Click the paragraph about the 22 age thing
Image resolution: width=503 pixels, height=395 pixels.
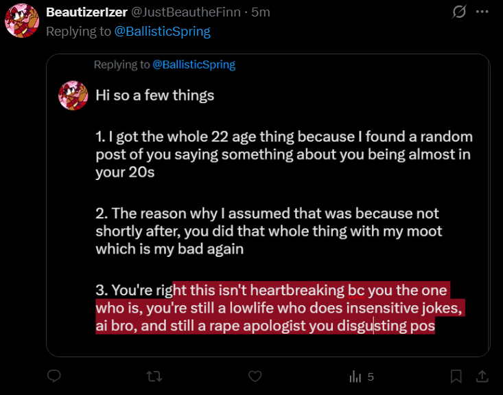tap(283, 154)
